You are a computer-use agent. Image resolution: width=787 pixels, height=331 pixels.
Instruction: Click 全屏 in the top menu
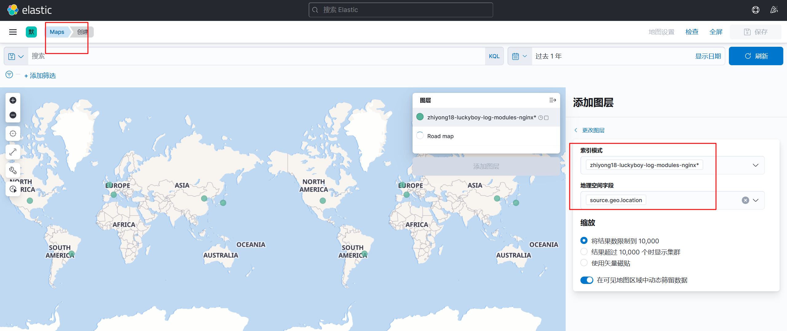pos(716,32)
